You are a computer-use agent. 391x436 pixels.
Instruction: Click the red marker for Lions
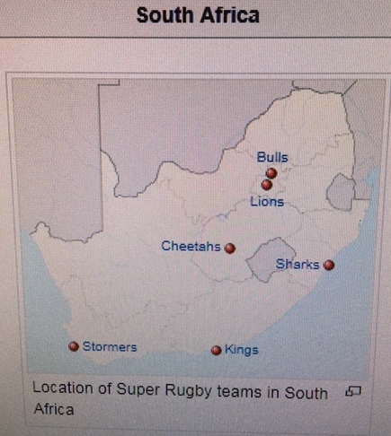[x=266, y=185]
